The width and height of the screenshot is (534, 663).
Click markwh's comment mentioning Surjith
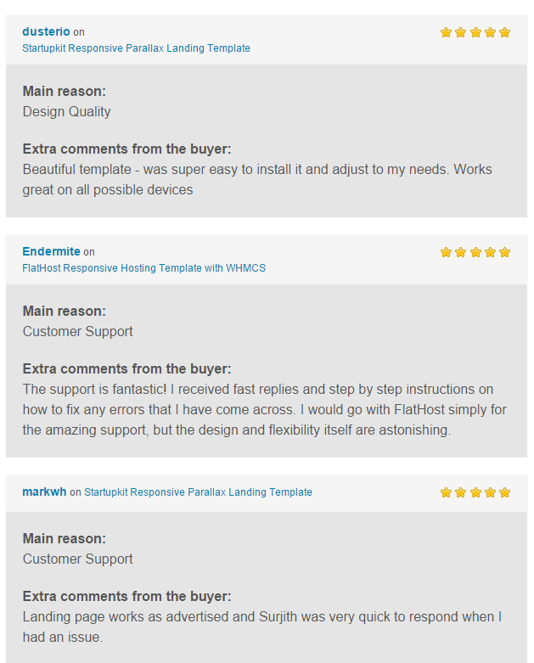(x=262, y=627)
